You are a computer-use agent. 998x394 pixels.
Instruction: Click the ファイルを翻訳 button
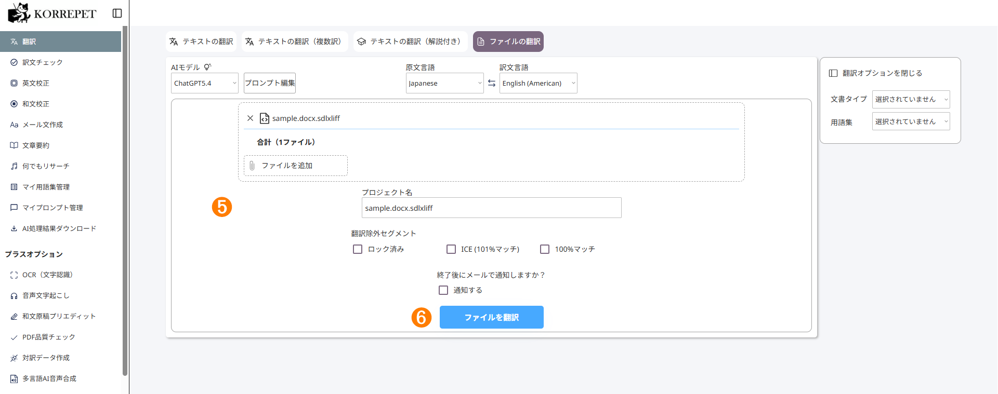(492, 317)
